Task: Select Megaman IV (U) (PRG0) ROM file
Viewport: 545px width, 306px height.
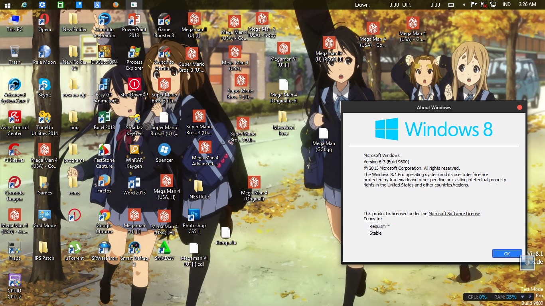Action: 329,49
